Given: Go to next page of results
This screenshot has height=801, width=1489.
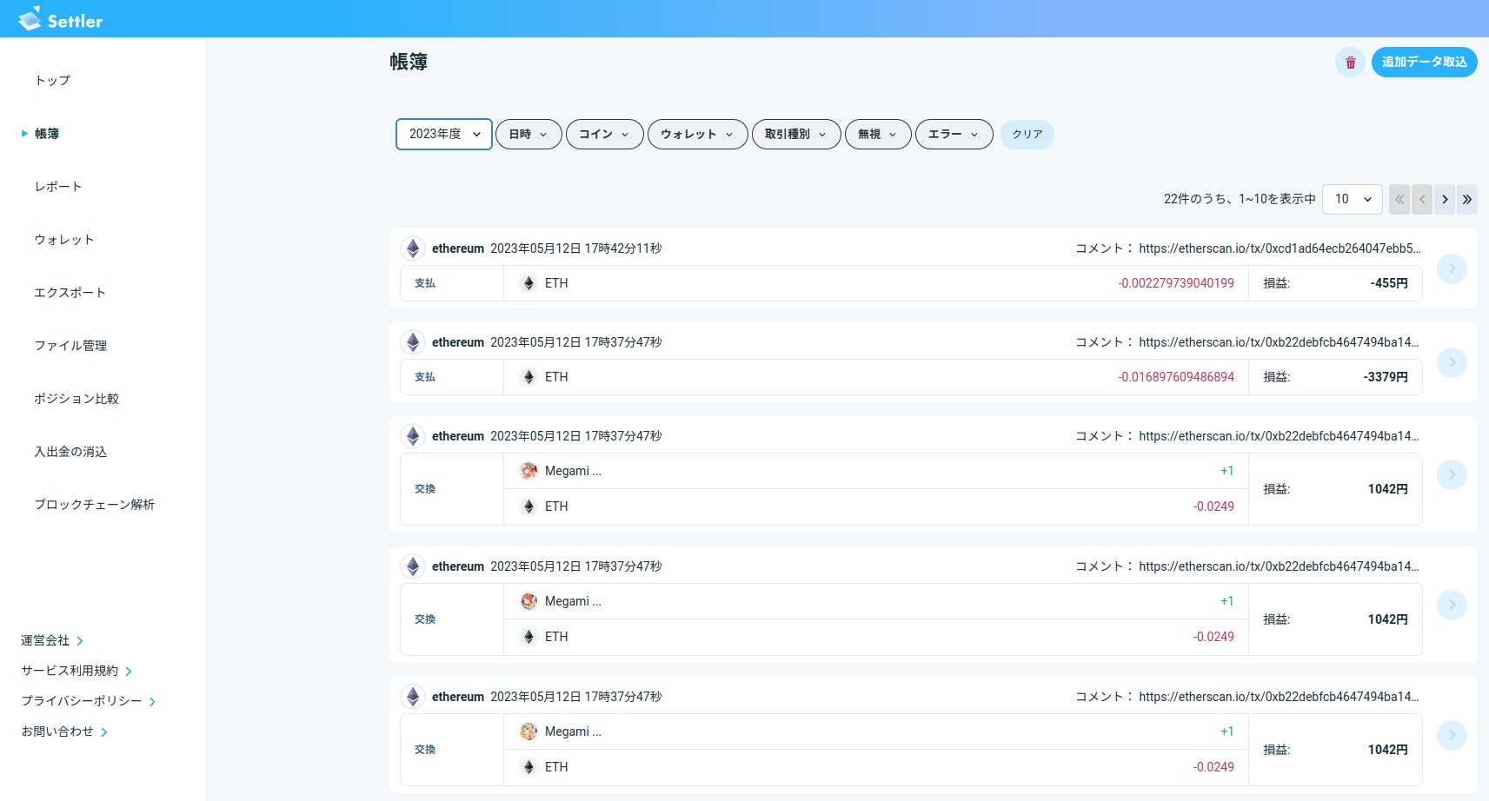Looking at the screenshot, I should pyautogui.click(x=1445, y=199).
